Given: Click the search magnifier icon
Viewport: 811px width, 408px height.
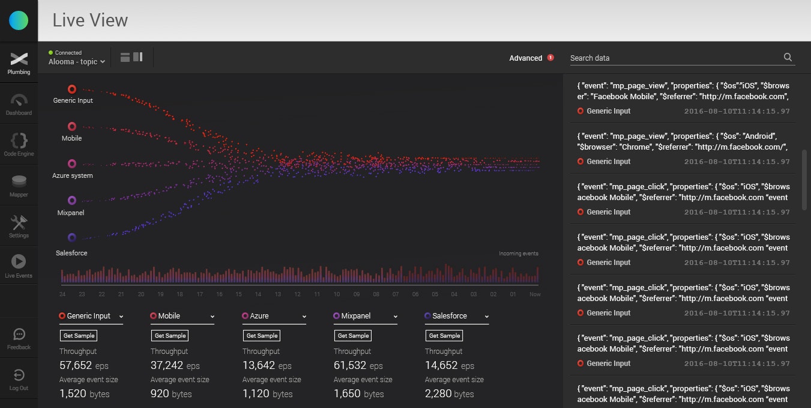Looking at the screenshot, I should [x=788, y=58].
